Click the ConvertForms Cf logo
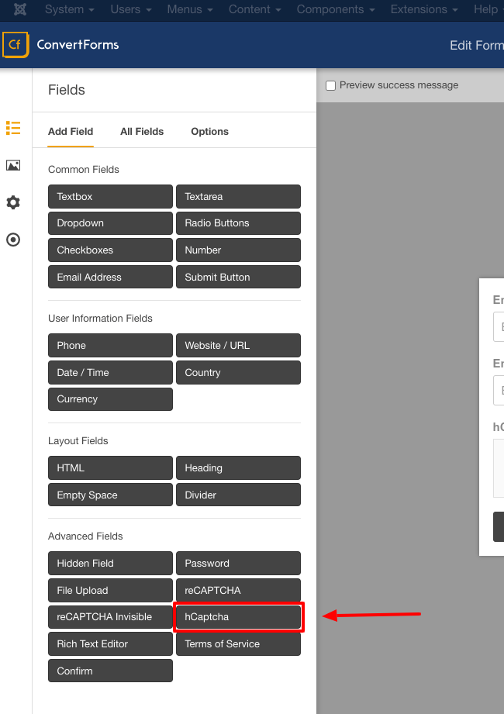 (x=16, y=45)
